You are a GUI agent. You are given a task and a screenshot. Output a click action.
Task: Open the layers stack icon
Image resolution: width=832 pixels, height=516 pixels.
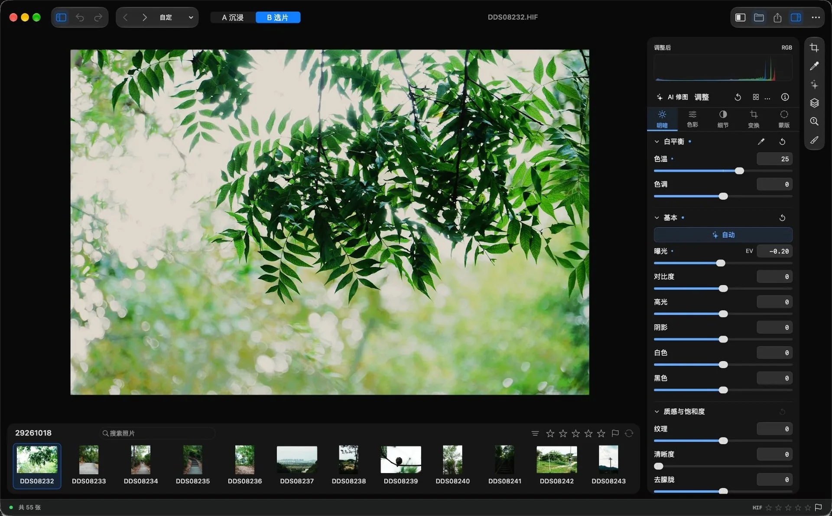814,103
